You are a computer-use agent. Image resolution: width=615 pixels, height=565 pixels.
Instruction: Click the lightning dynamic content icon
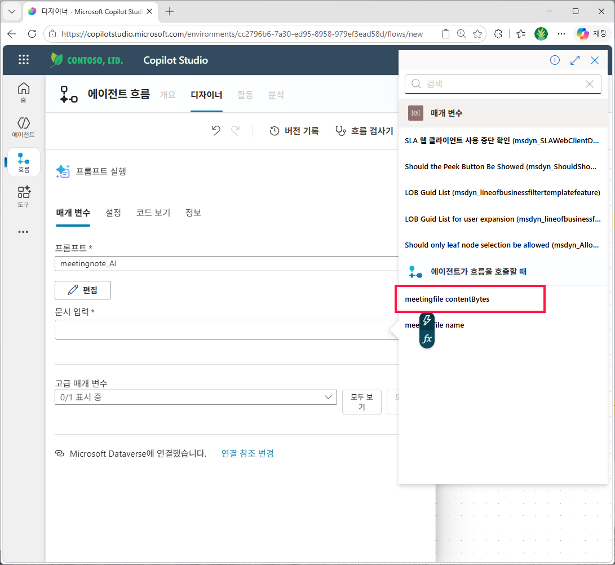(427, 320)
